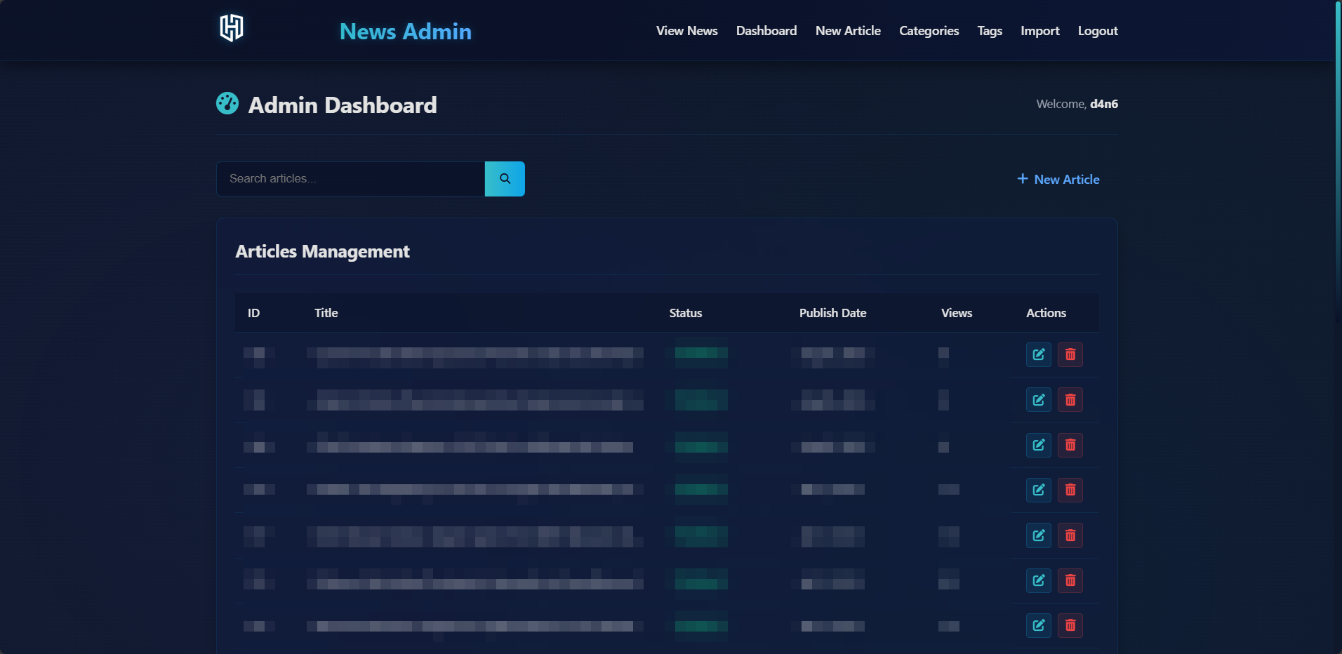Open the Import page
The image size is (1342, 654).
1040,31
